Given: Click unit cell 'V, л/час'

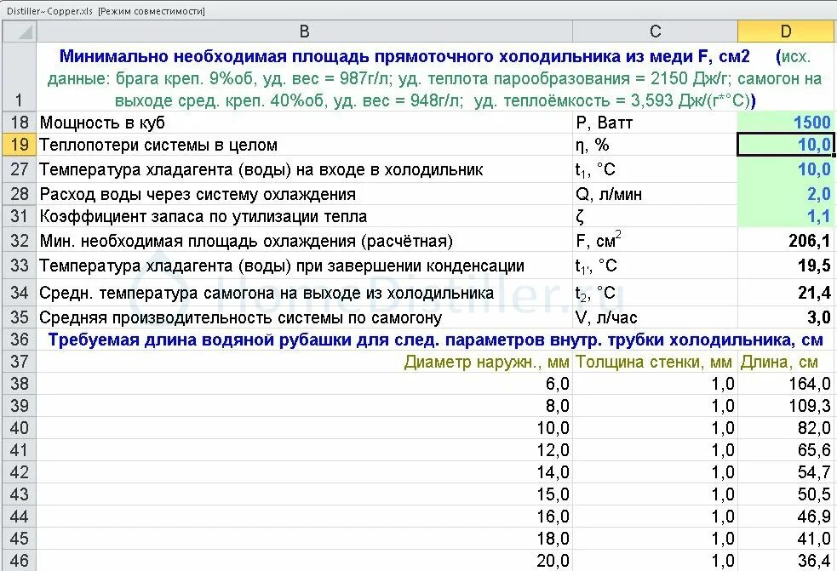Looking at the screenshot, I should pos(655,317).
